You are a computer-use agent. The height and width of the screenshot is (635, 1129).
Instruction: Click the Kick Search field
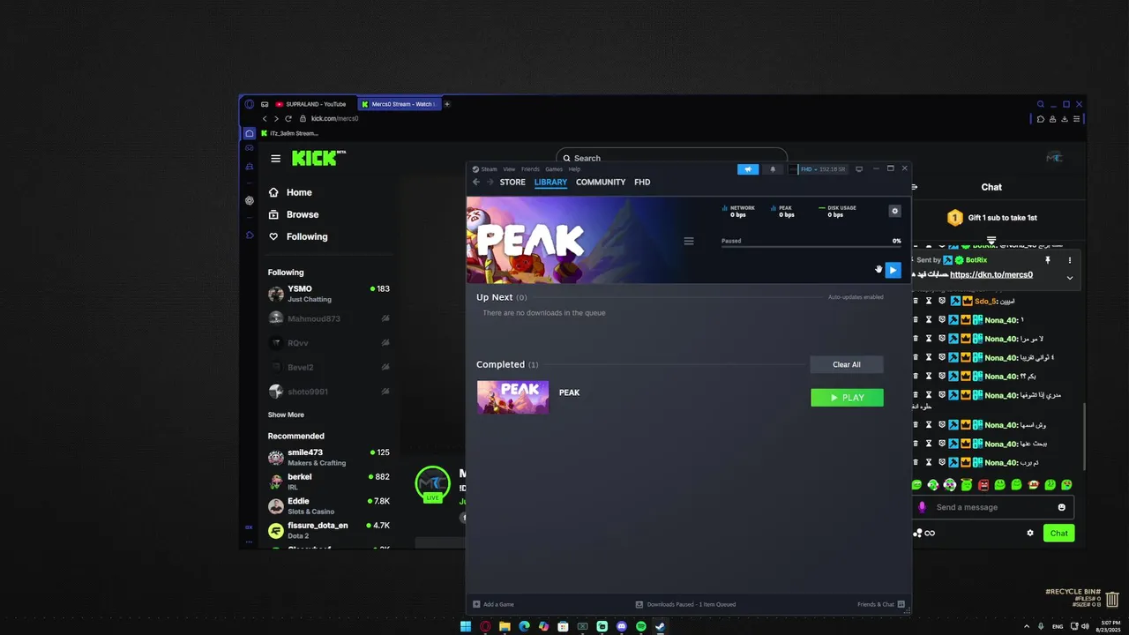pyautogui.click(x=671, y=158)
